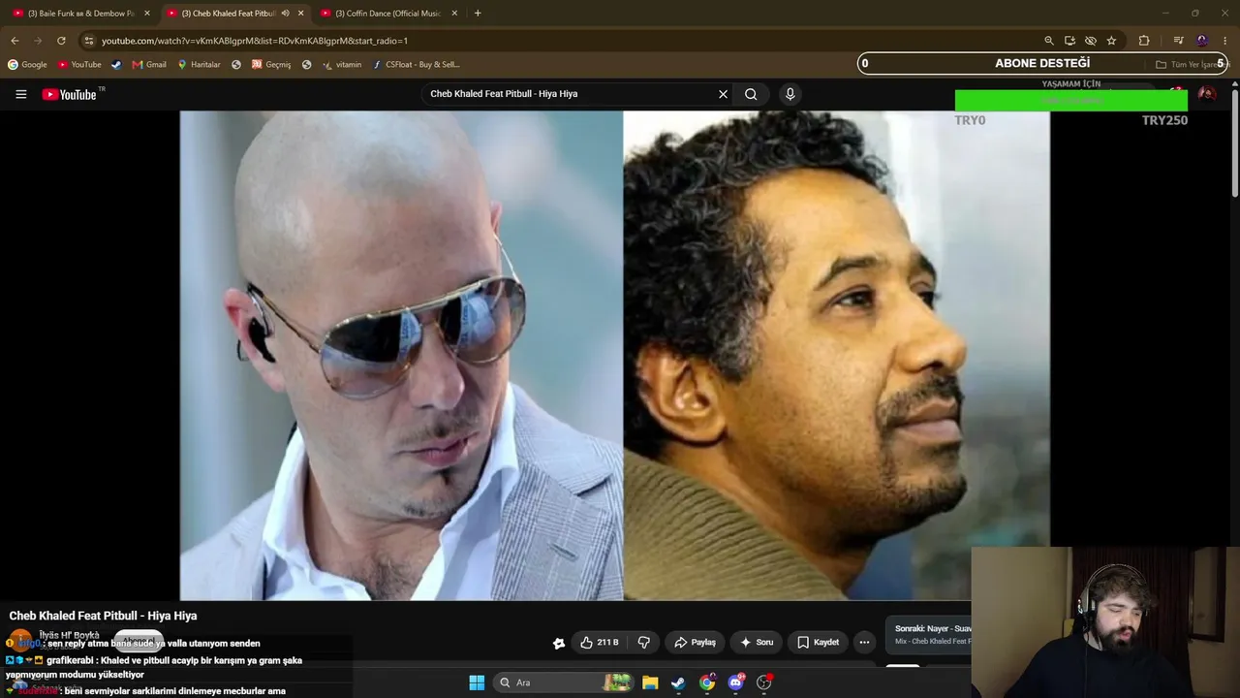This screenshot has width=1240, height=698.
Task: Bookmark this page with the star
Action: (x=1111, y=41)
